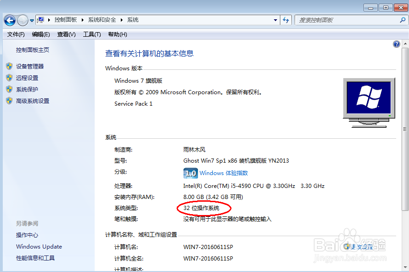Screen dimensions: 409x272
Task: Close the System control panel window
Action: [x=401, y=7]
